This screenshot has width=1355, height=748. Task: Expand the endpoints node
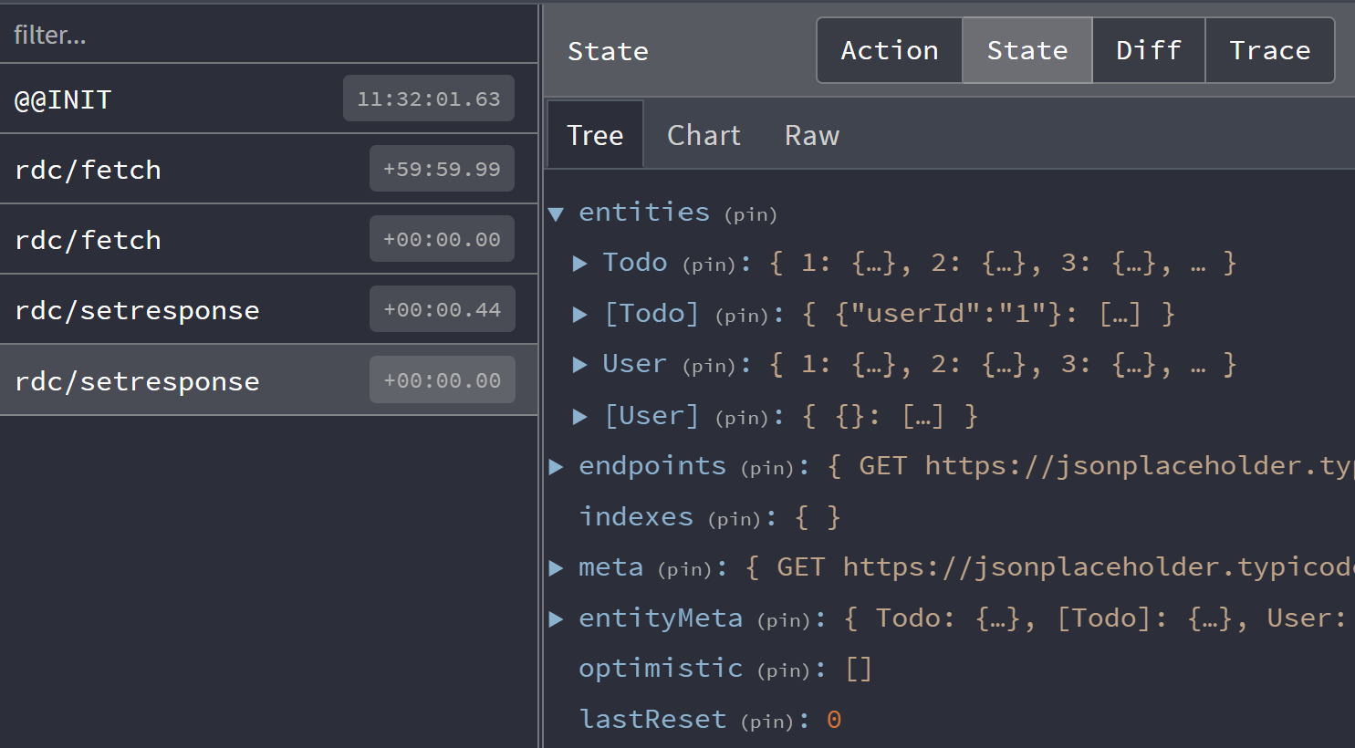[x=557, y=465]
